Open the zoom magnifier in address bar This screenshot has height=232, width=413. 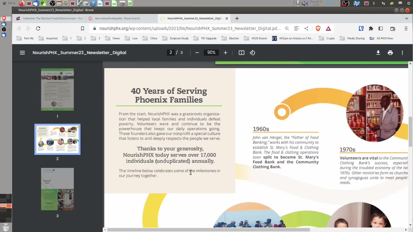point(287,28)
